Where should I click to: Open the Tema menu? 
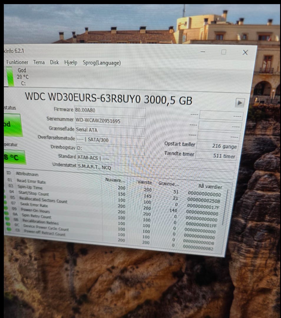pos(39,62)
